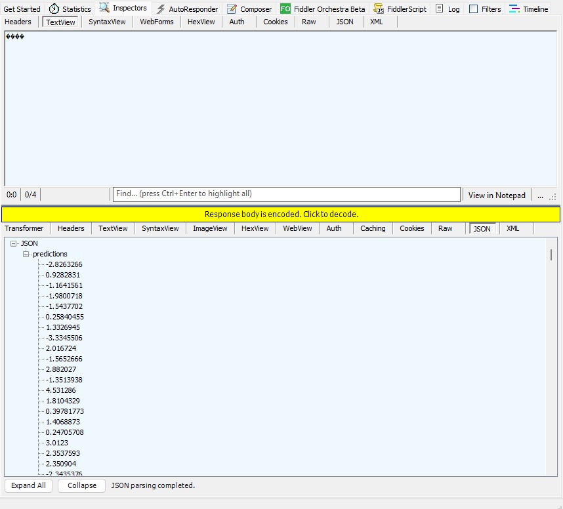The height and width of the screenshot is (509, 563).
Task: Click the yellow decode response body bar
Action: click(281, 214)
